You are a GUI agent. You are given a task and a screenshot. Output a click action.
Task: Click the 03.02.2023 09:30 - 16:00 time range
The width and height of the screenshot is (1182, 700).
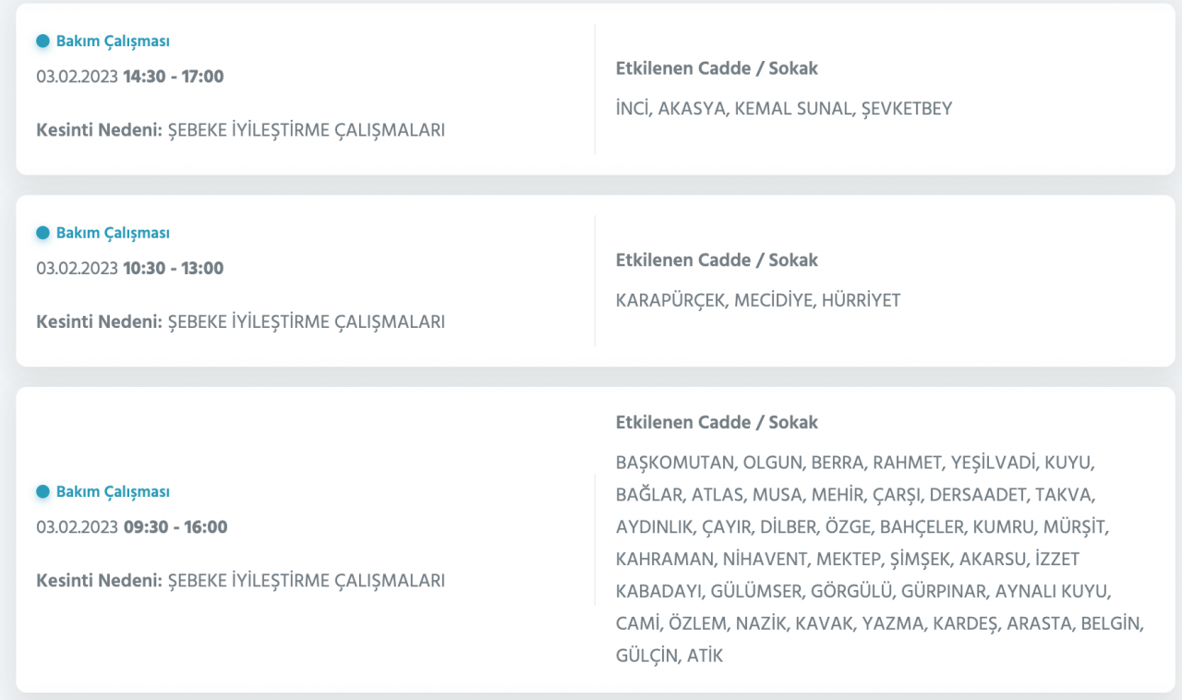coord(132,527)
